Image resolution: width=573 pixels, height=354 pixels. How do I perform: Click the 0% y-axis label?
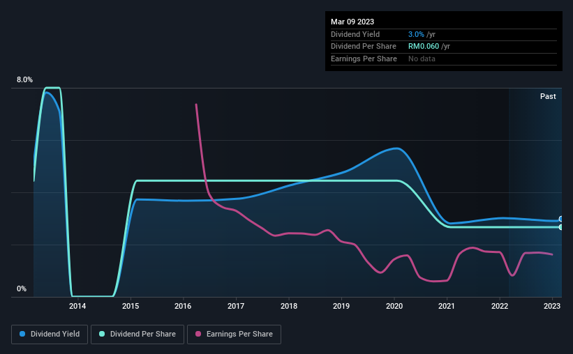[x=21, y=289]
